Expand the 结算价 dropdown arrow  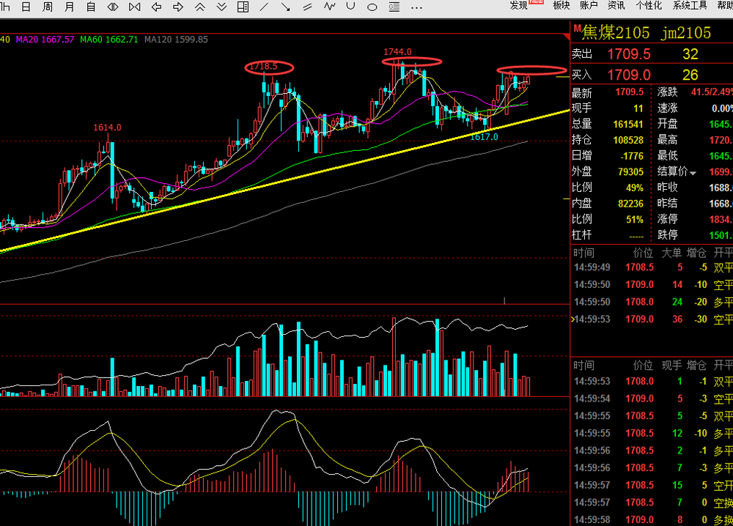click(x=693, y=174)
